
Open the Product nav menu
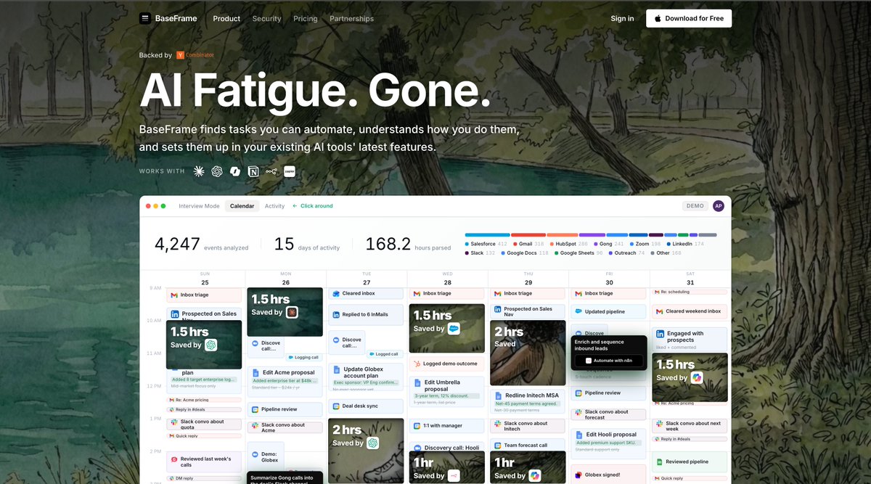point(226,18)
